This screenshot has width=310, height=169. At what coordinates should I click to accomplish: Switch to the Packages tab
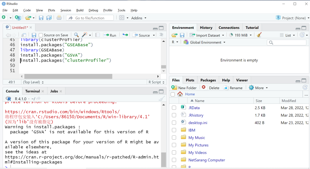[x=208, y=80]
